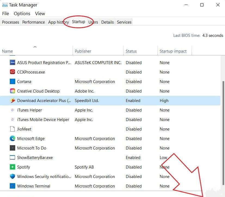Click the Cortana icon
Viewport: 225px width, 197px height.
pos(13,82)
